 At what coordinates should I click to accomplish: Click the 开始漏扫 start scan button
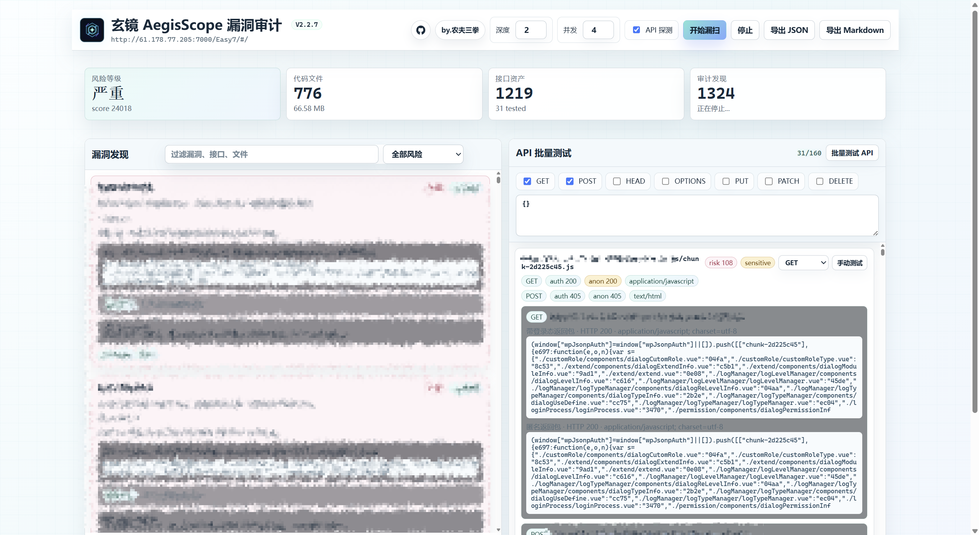pyautogui.click(x=705, y=30)
